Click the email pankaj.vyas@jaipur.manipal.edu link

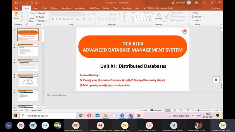[x=110, y=85]
